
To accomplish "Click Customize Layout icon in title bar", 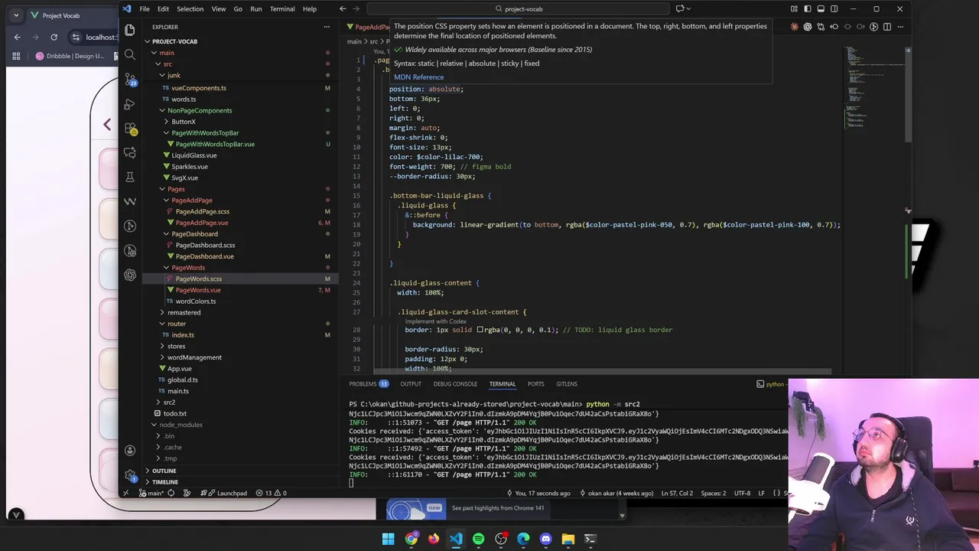I will coord(795,8).
